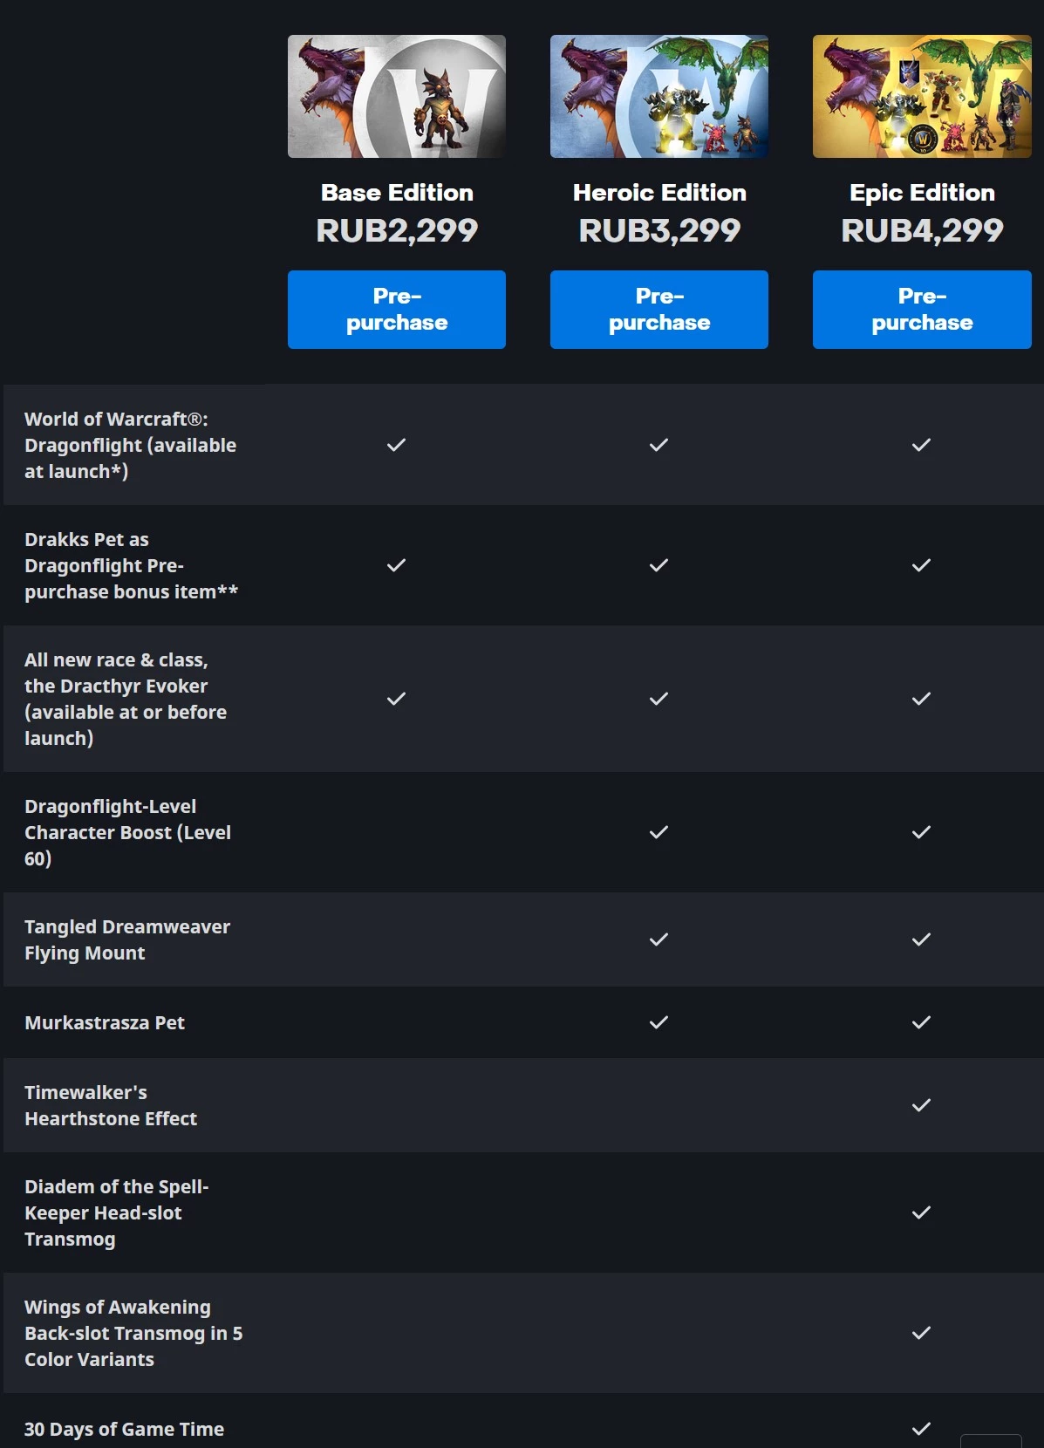Click Pre-purchase button for Base Edition

pos(397,310)
